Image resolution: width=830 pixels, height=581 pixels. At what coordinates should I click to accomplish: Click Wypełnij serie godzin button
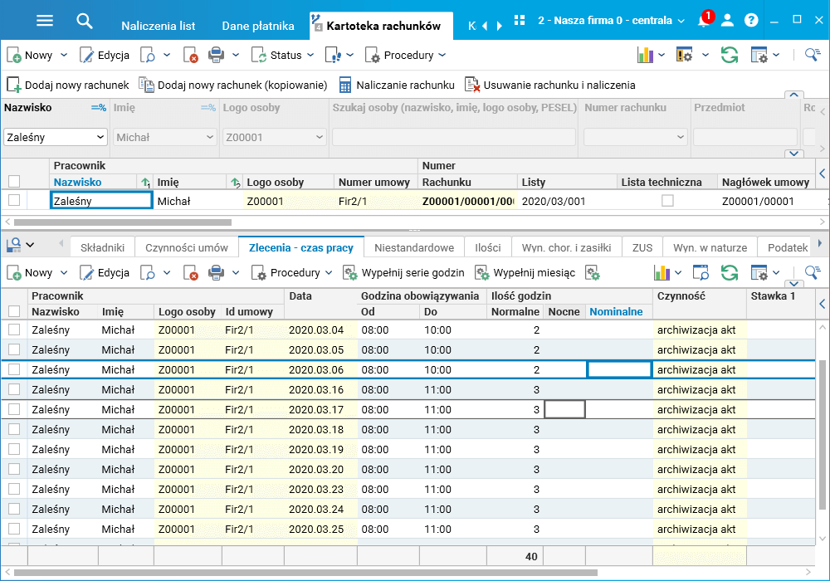tap(405, 273)
